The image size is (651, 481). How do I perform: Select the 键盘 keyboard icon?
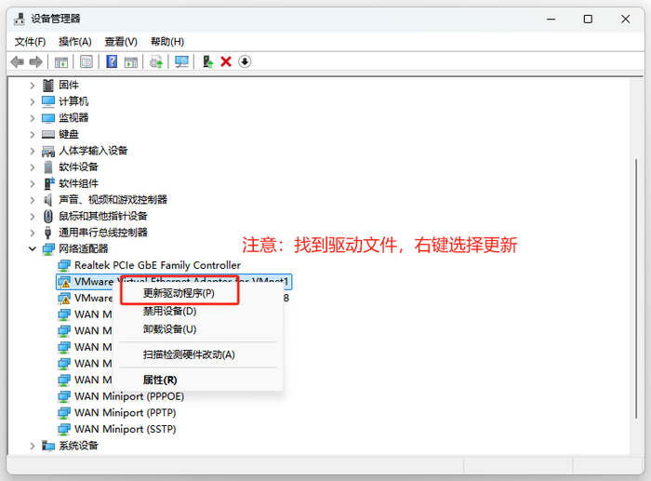click(48, 134)
